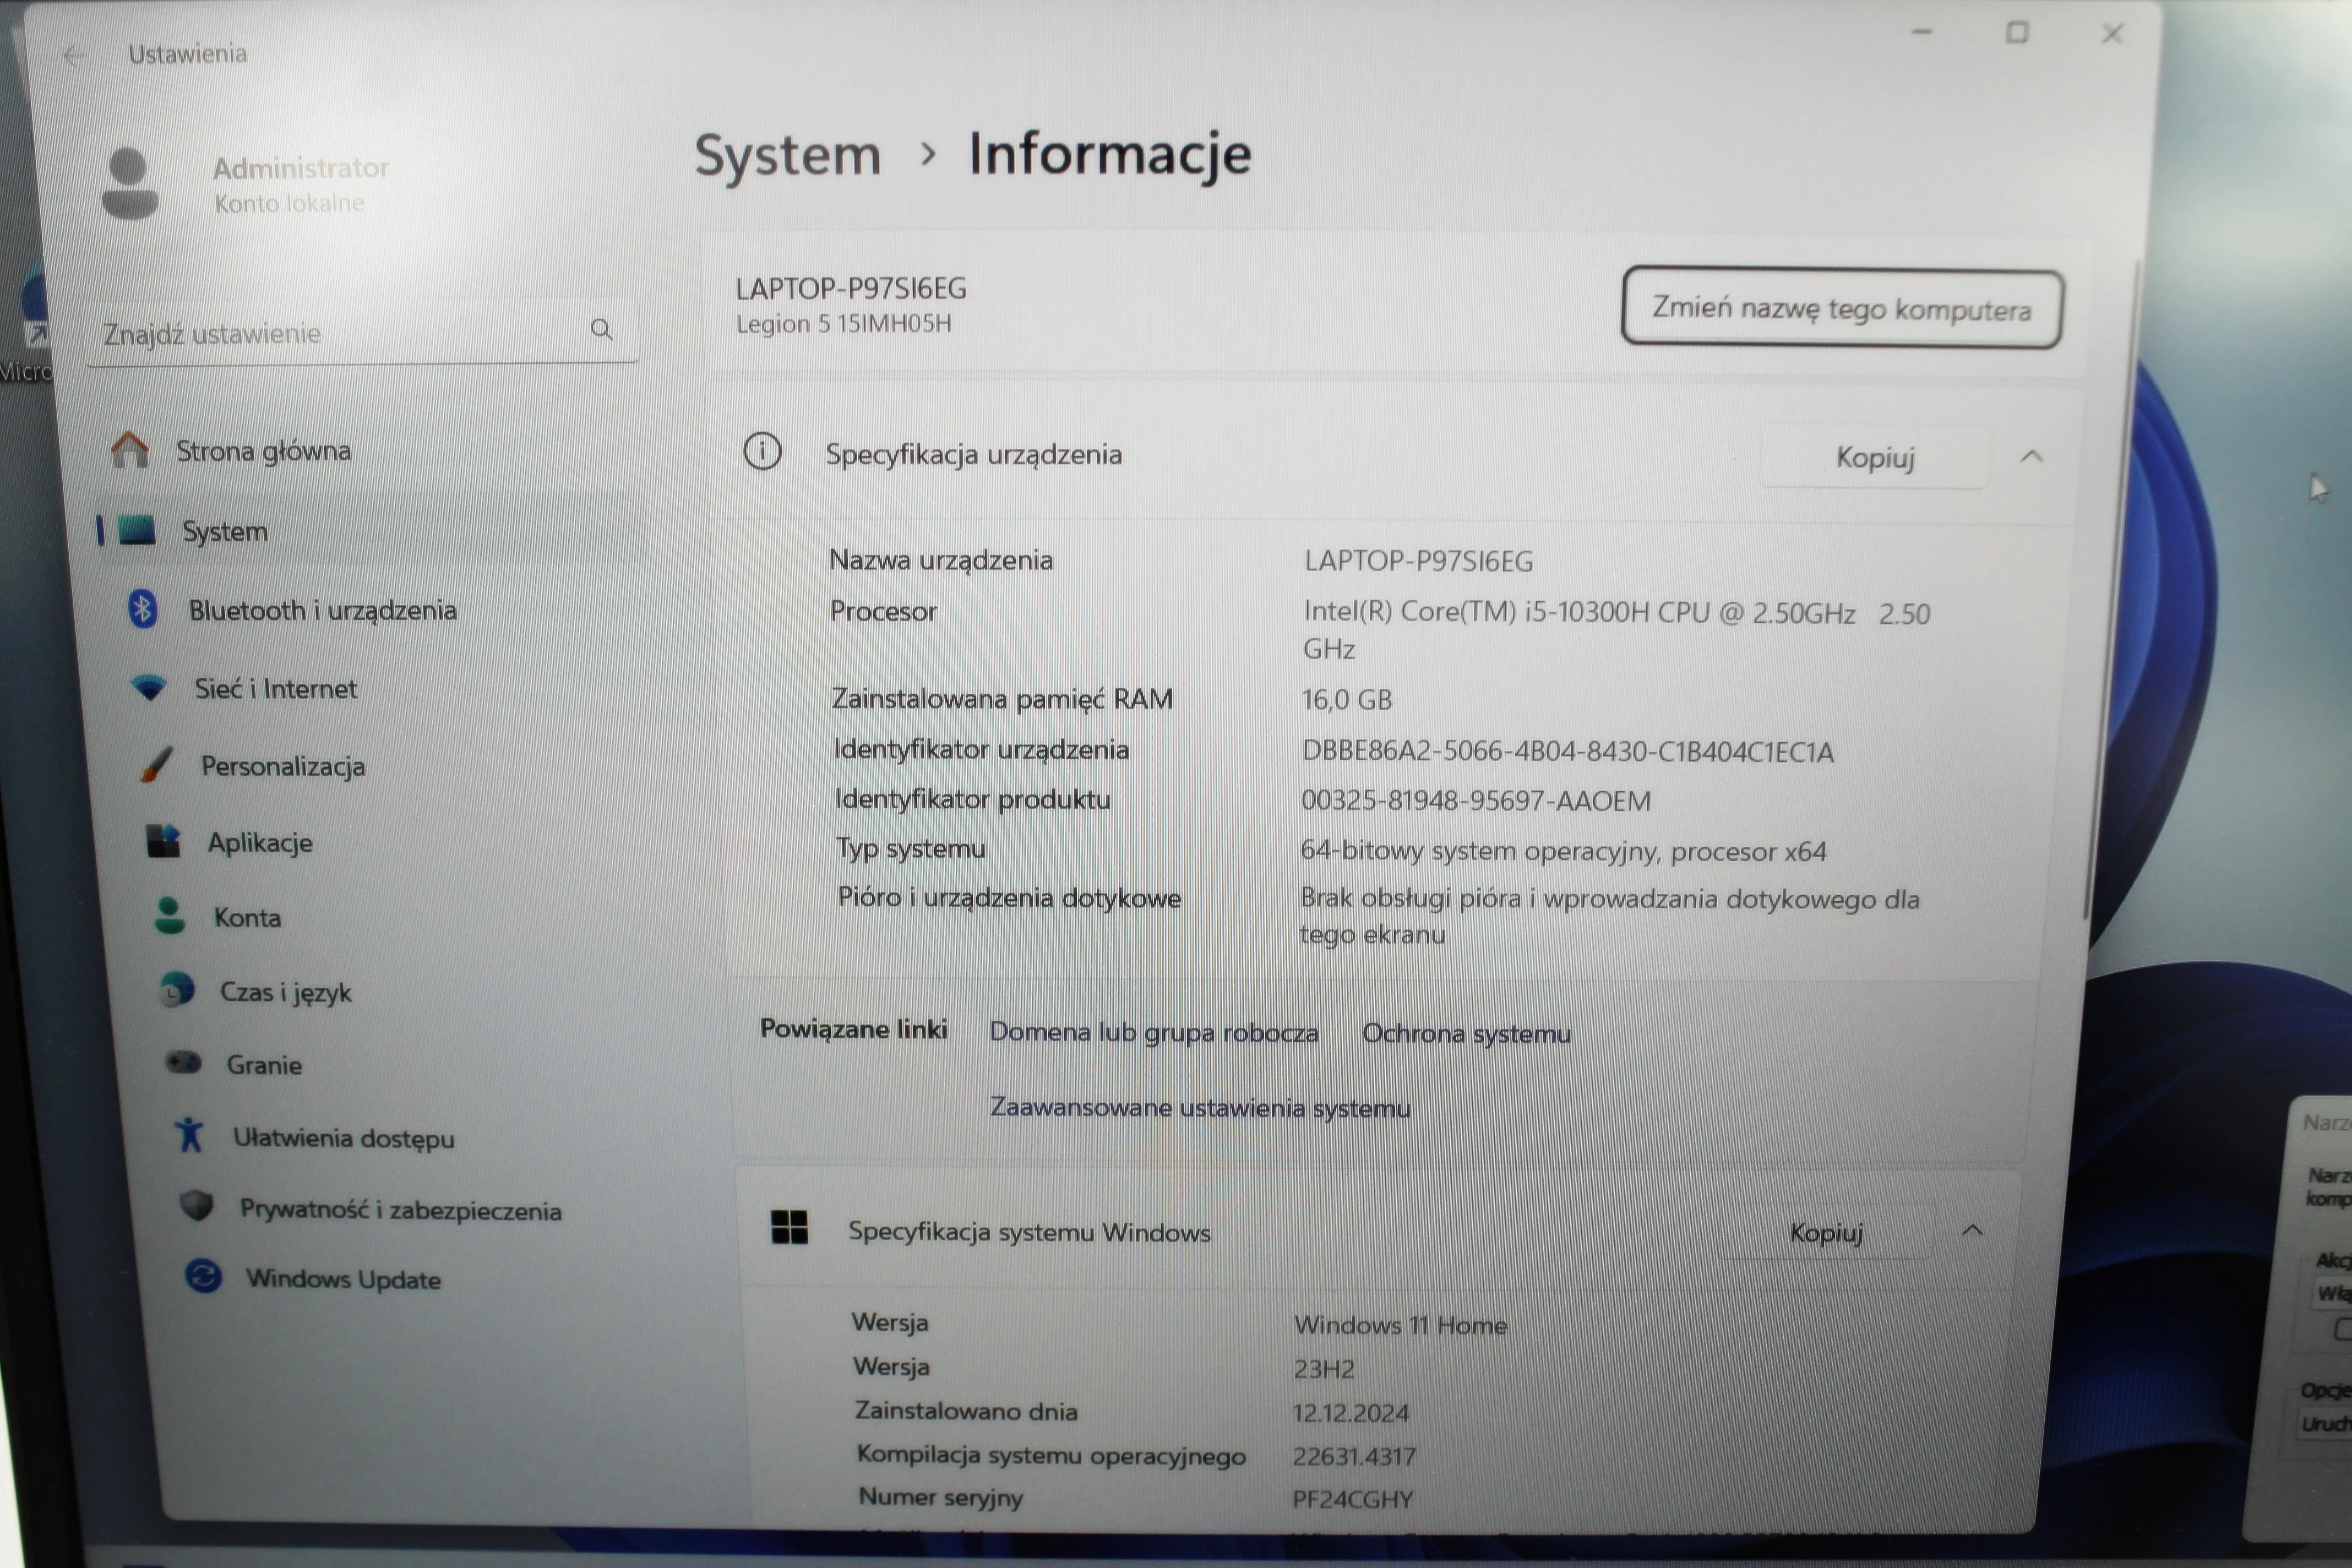Copy Windows specification with Kopiuj
2352x1568 pixels.
[x=1826, y=1232]
